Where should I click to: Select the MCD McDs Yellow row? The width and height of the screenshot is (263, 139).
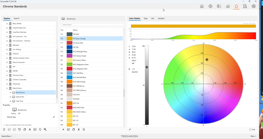[x=91, y=112]
